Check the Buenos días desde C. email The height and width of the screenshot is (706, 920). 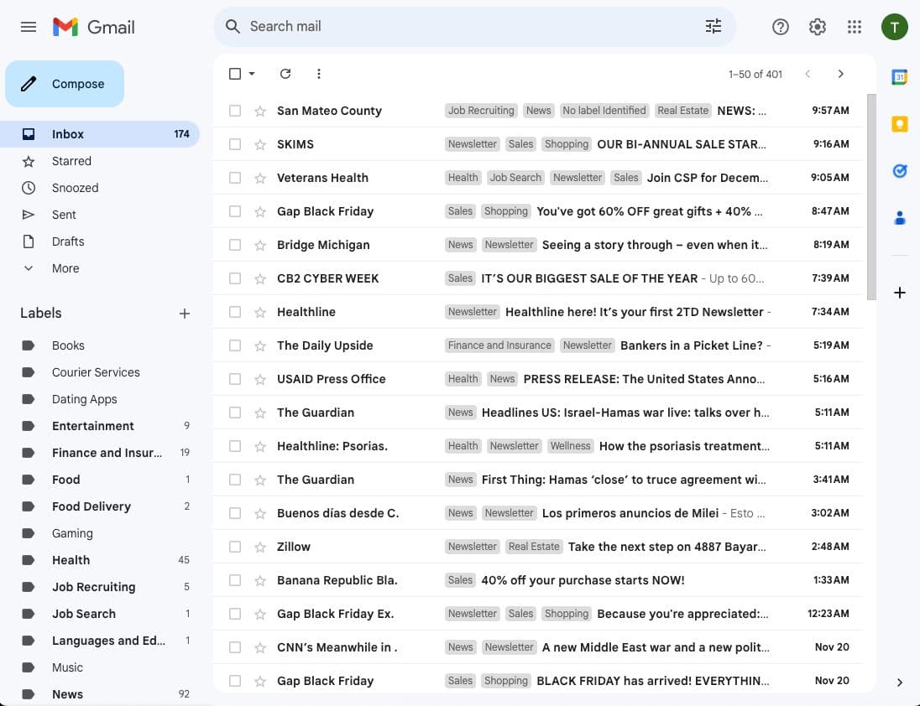(235, 513)
